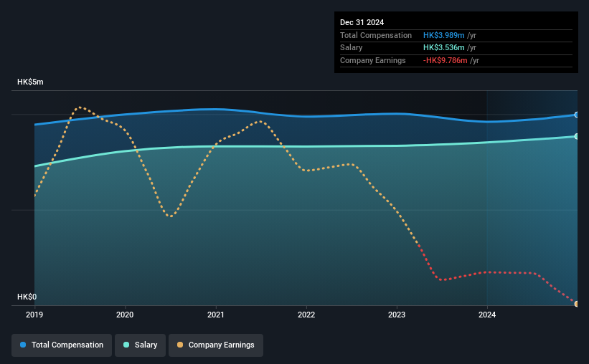
Task: Click the 2023 x-axis label
Action: pos(397,315)
